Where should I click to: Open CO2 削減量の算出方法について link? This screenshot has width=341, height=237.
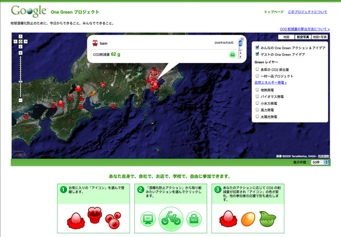pos(304,29)
